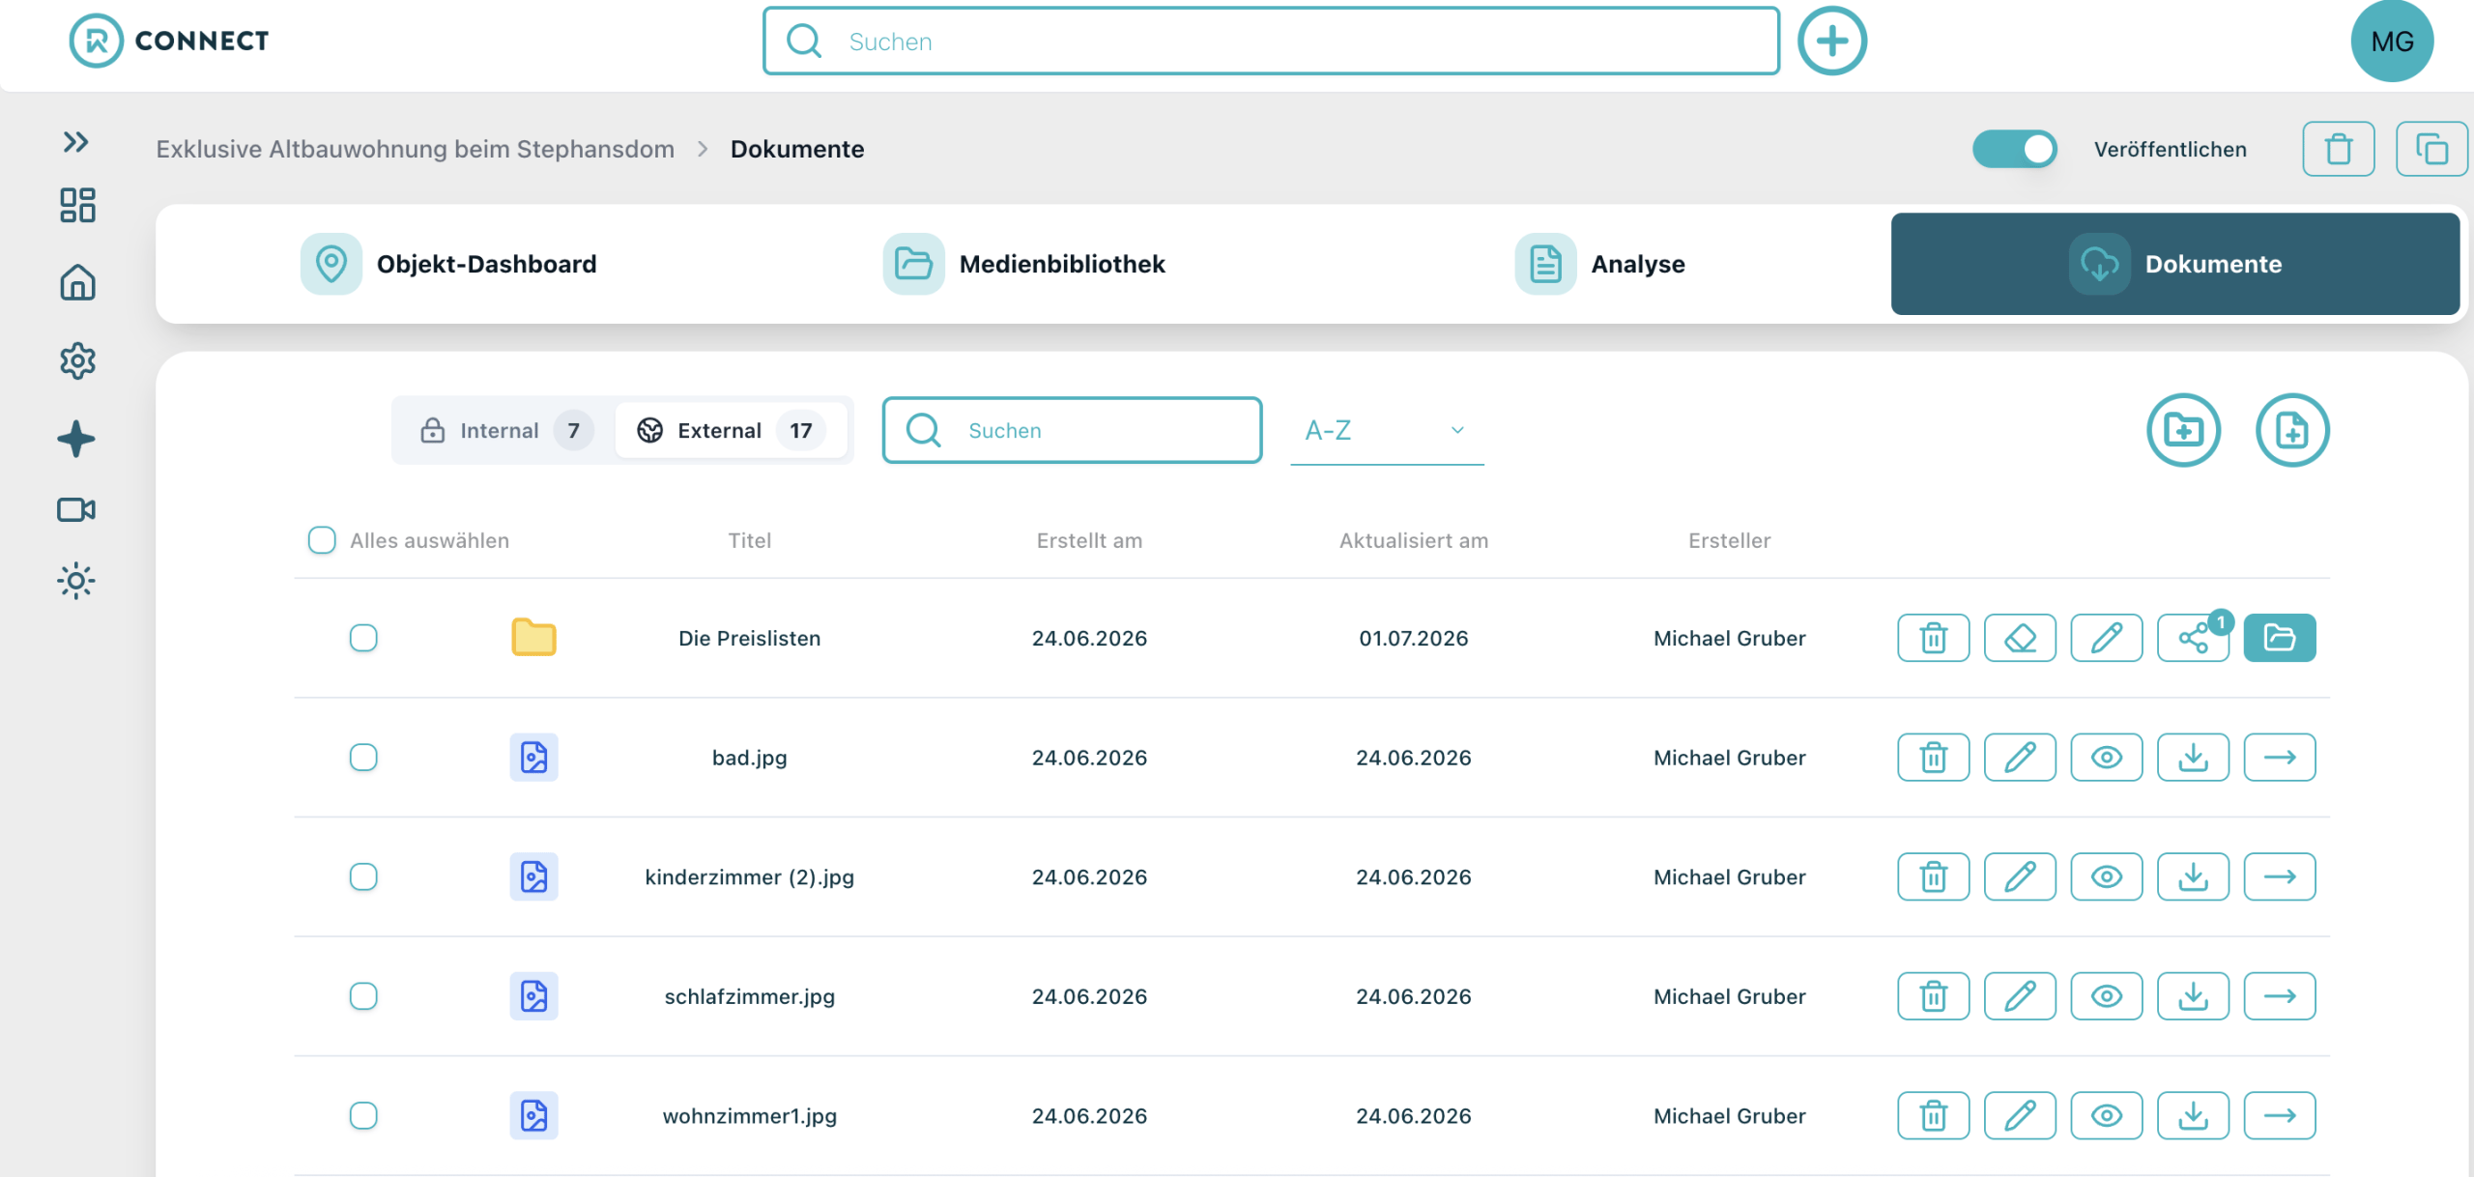Click the wohnzimmer1.jpg file name
The image size is (2474, 1177).
(749, 1116)
